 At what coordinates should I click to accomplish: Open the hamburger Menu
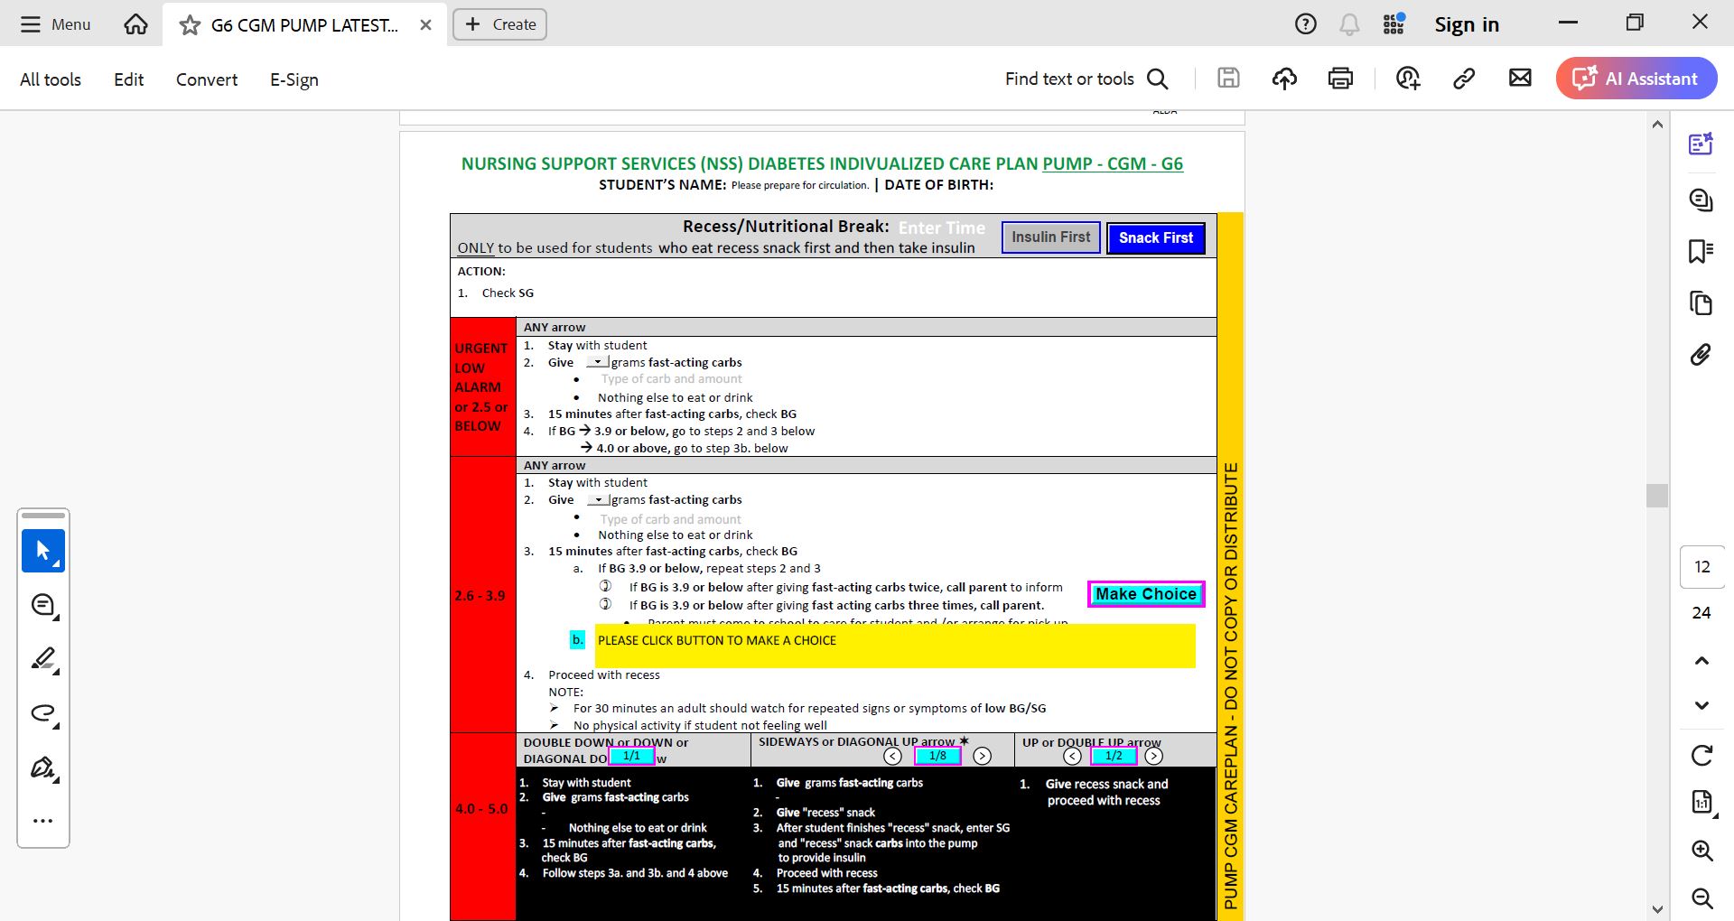click(x=55, y=24)
